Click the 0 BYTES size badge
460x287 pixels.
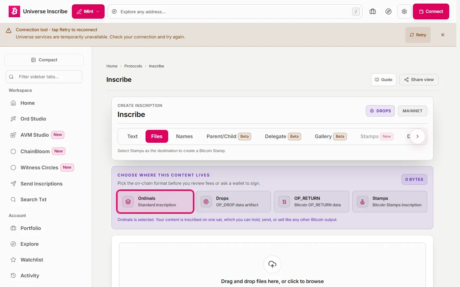pyautogui.click(x=414, y=179)
